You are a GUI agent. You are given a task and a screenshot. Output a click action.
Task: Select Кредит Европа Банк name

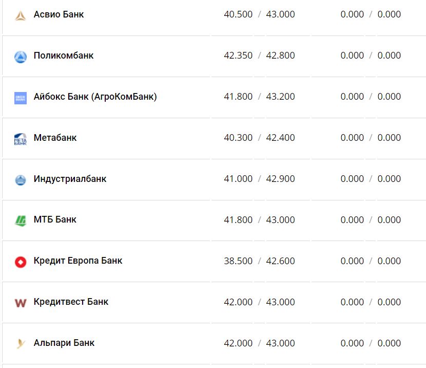click(x=78, y=261)
